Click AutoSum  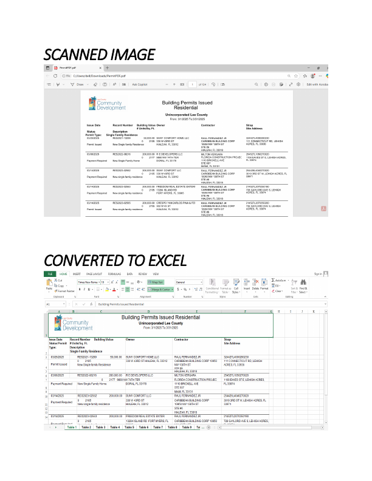click(x=280, y=281)
